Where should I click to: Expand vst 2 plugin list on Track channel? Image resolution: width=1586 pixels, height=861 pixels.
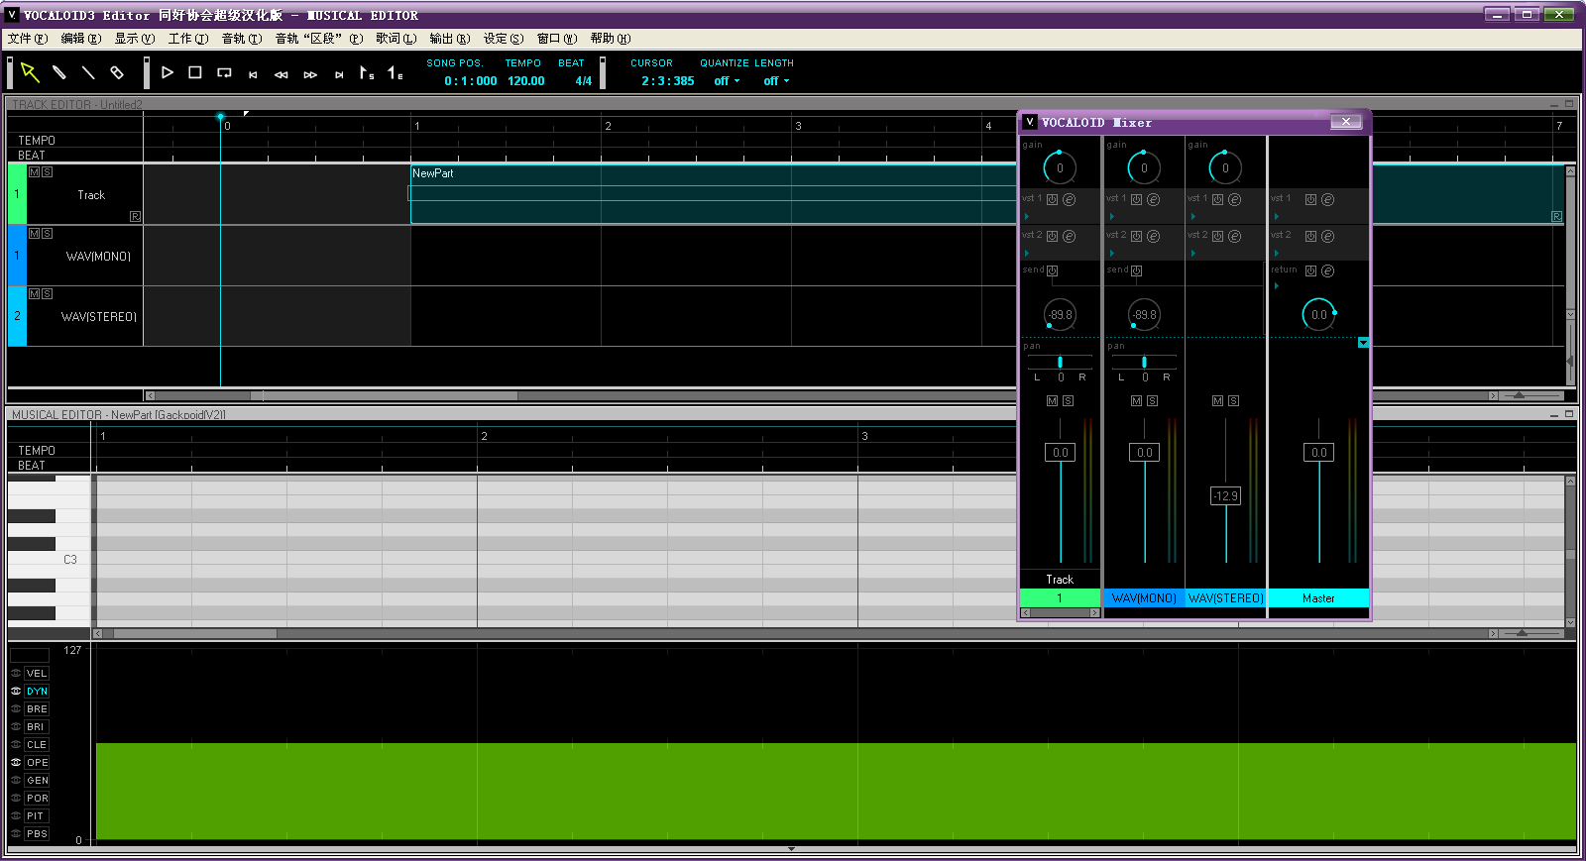(x=1027, y=253)
